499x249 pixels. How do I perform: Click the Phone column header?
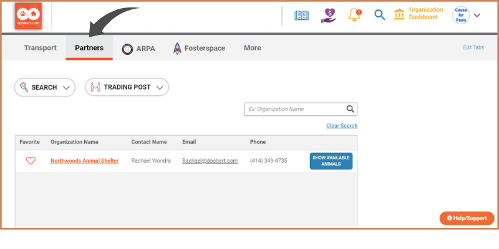[258, 142]
